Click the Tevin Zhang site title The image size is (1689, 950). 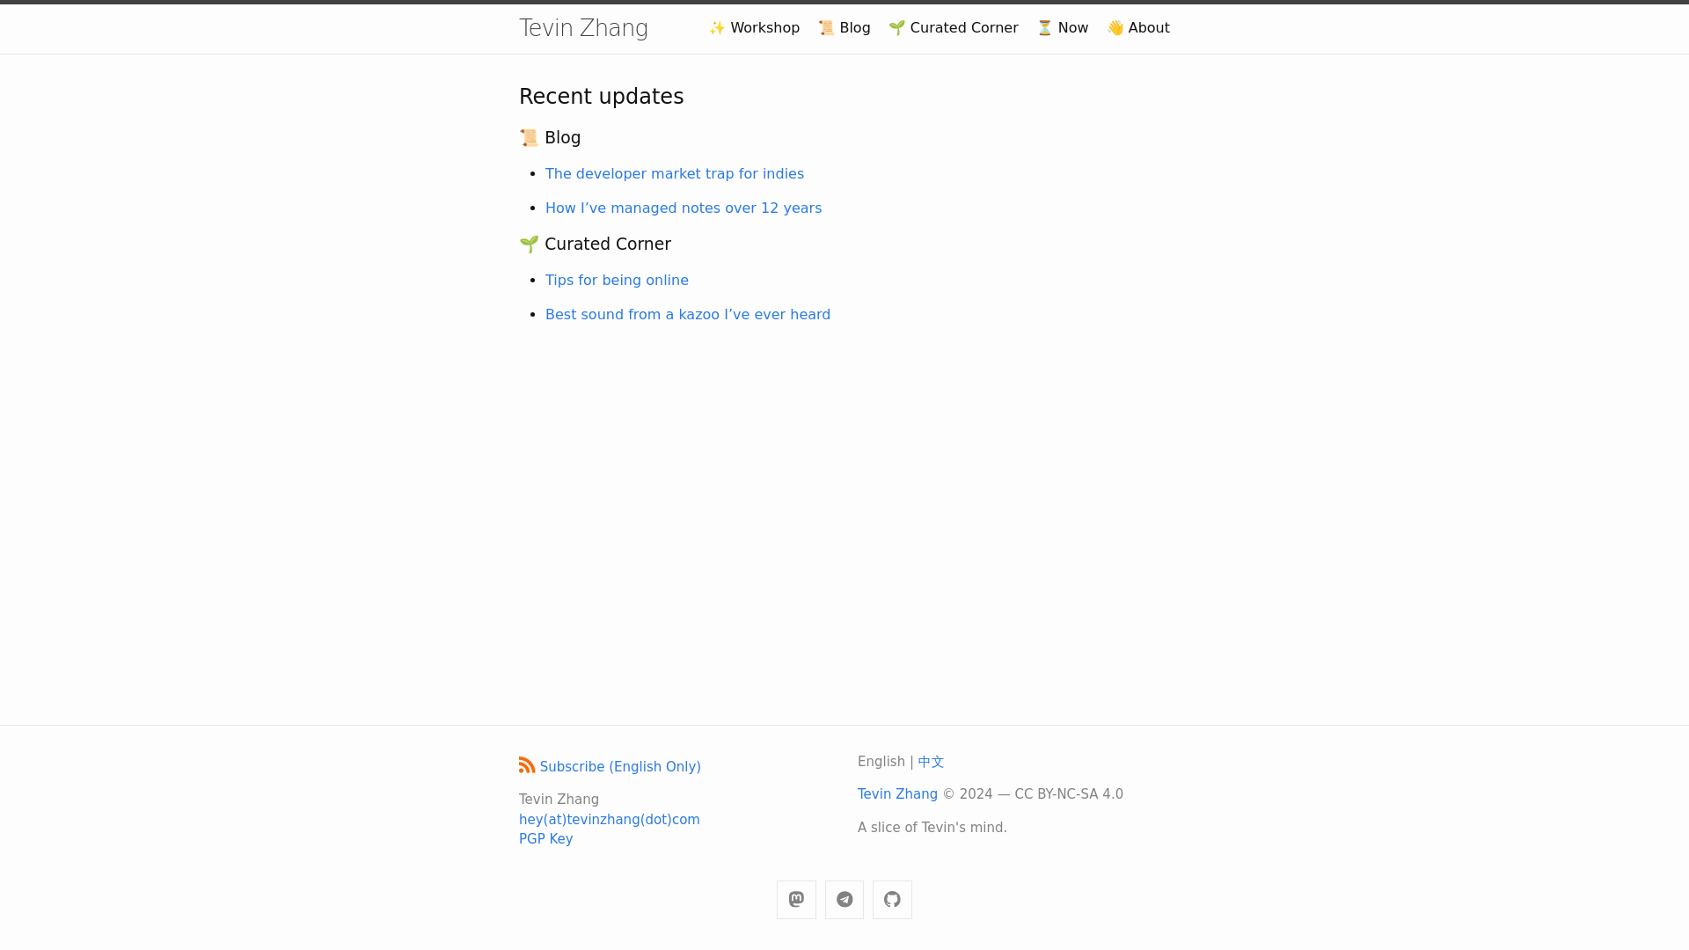tap(583, 28)
